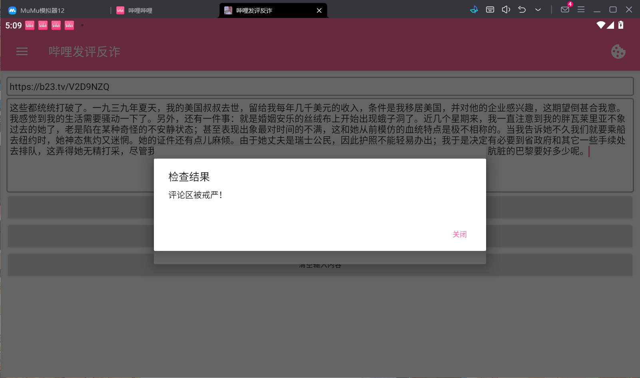Mute the emulator with the volume icon
The image size is (640, 378).
tap(506, 10)
